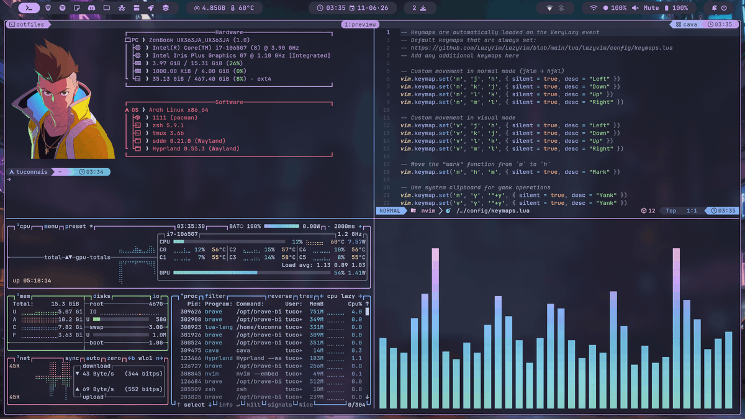Toggle reverse sort in btop proc
The width and height of the screenshot is (745, 419).
point(280,297)
